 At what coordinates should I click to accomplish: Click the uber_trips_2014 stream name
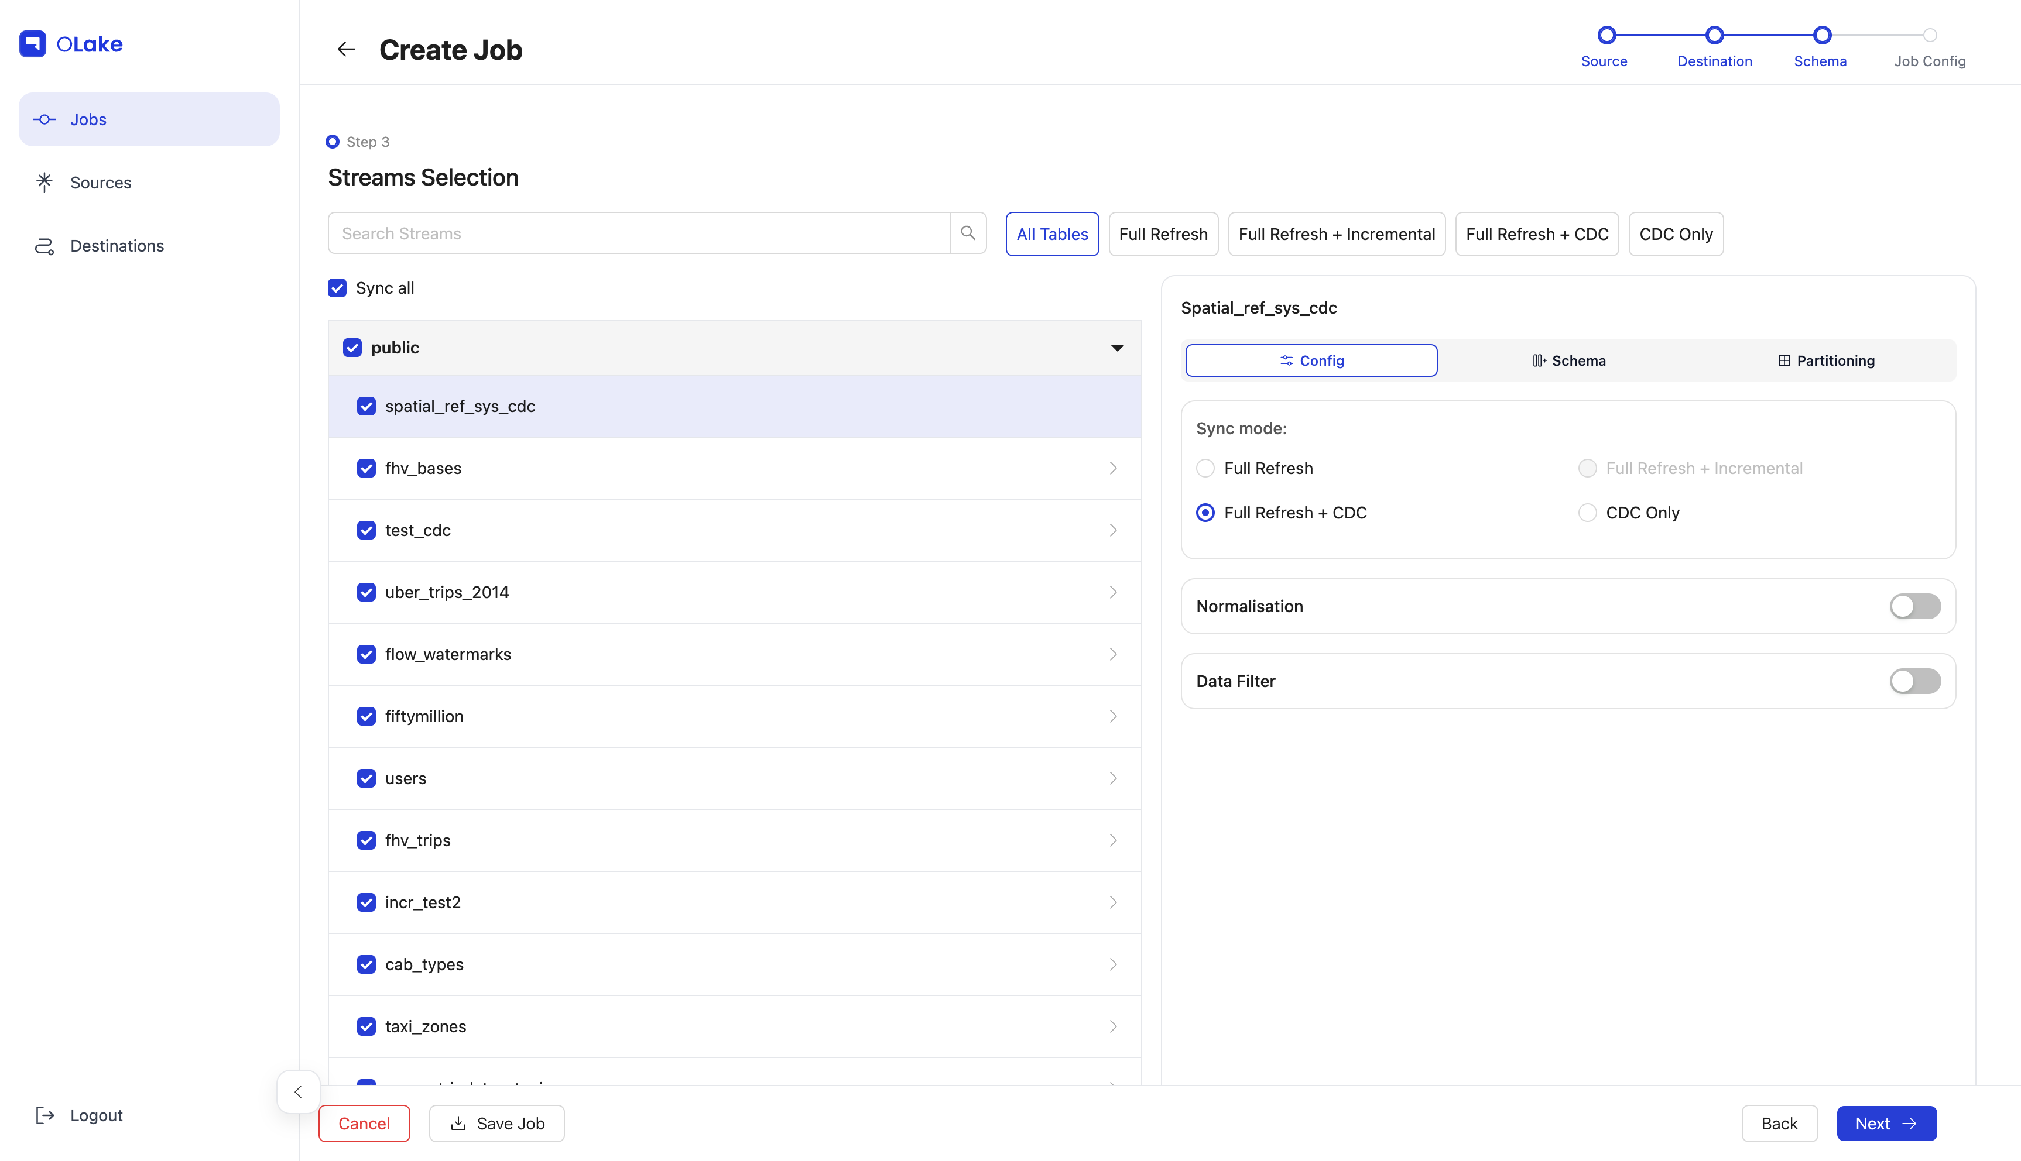tap(447, 592)
